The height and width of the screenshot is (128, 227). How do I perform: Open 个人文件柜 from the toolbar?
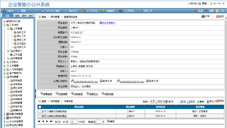coord(90,11)
